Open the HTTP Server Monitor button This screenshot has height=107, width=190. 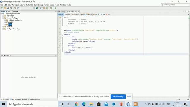click(x=19, y=100)
